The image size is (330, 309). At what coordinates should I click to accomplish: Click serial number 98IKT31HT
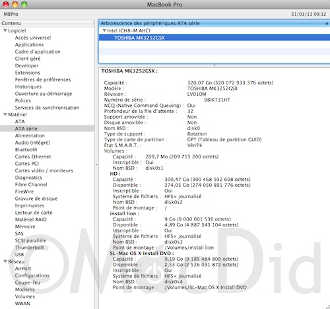coord(217,100)
